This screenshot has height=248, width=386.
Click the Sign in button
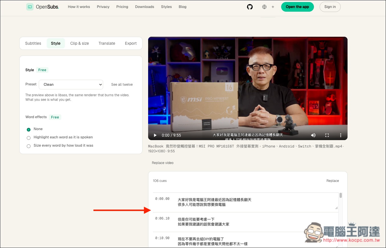(x=330, y=7)
